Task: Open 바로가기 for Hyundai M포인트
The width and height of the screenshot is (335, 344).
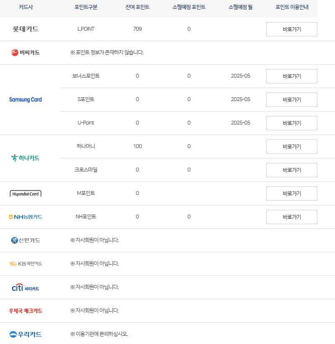Action: (291, 194)
